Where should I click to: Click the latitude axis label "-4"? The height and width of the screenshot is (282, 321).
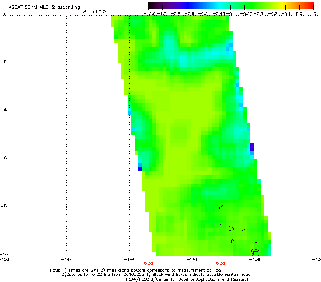(3, 110)
